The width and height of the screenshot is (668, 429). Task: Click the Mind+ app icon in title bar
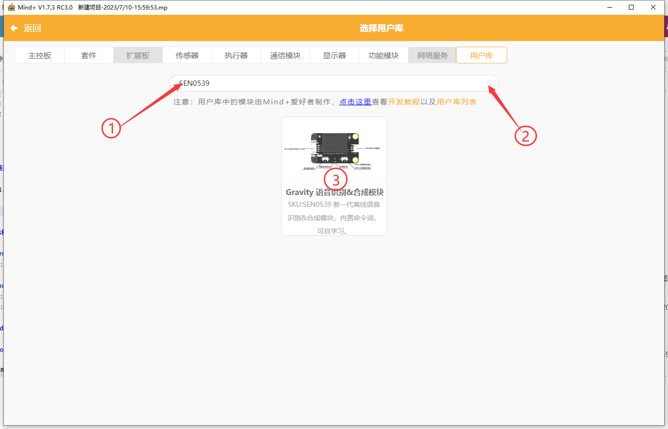pos(11,7)
